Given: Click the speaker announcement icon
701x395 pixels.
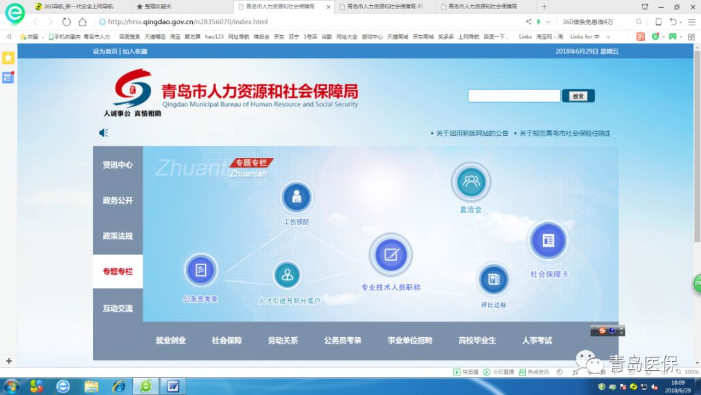Looking at the screenshot, I should [x=103, y=133].
